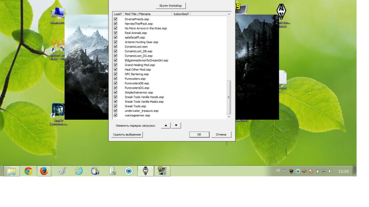The height and width of the screenshot is (207, 369).
Task: Click Удалить выбранное to delete selected
Action: [x=127, y=134]
